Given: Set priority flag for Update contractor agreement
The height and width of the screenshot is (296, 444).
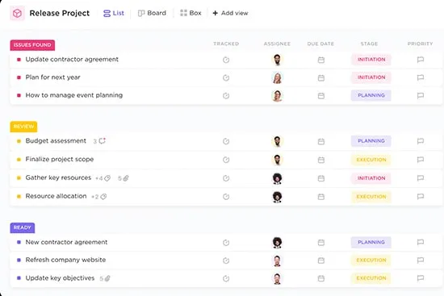Looking at the screenshot, I should (421, 60).
